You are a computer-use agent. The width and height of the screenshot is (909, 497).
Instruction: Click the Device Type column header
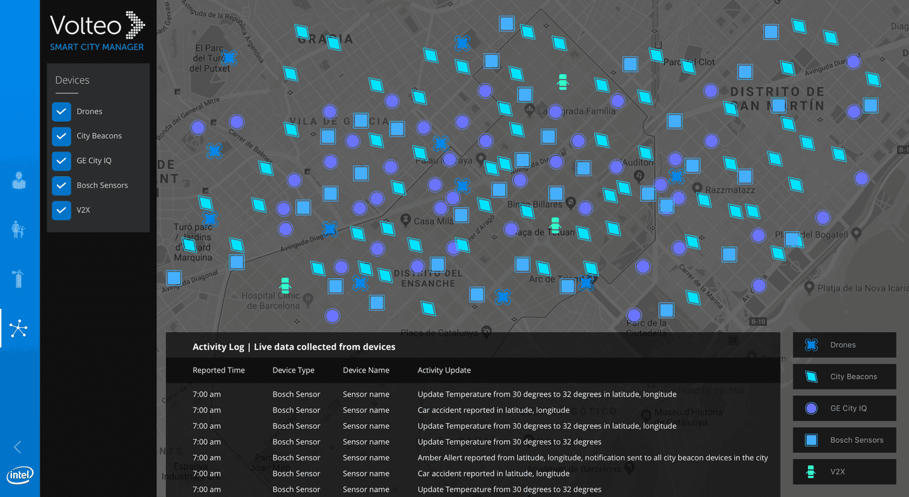pos(294,370)
